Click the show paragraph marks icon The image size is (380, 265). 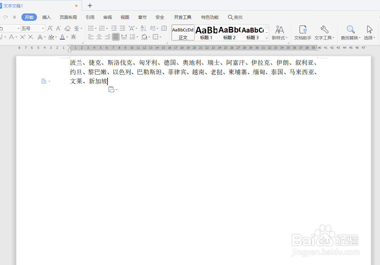153,28
